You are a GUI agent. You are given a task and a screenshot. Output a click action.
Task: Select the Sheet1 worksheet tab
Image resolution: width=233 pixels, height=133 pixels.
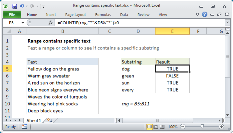[x=34, y=120]
